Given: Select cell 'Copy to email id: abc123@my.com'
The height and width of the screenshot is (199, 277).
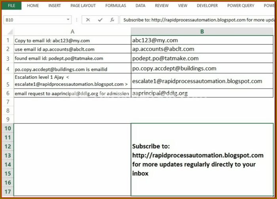Looking at the screenshot, I should click(72, 40).
